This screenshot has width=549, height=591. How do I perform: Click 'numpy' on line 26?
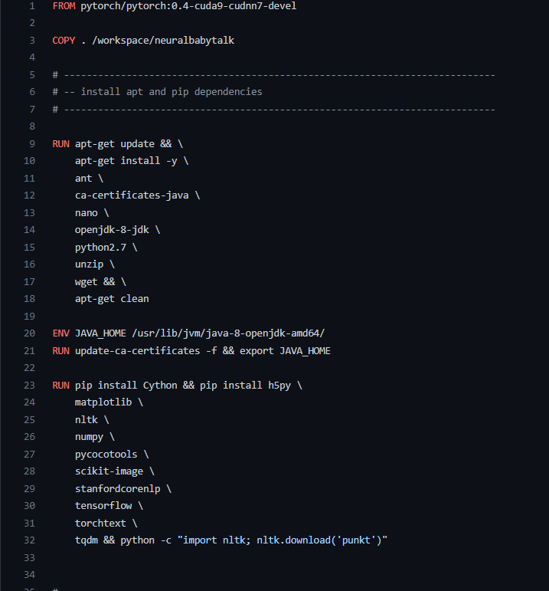89,437
